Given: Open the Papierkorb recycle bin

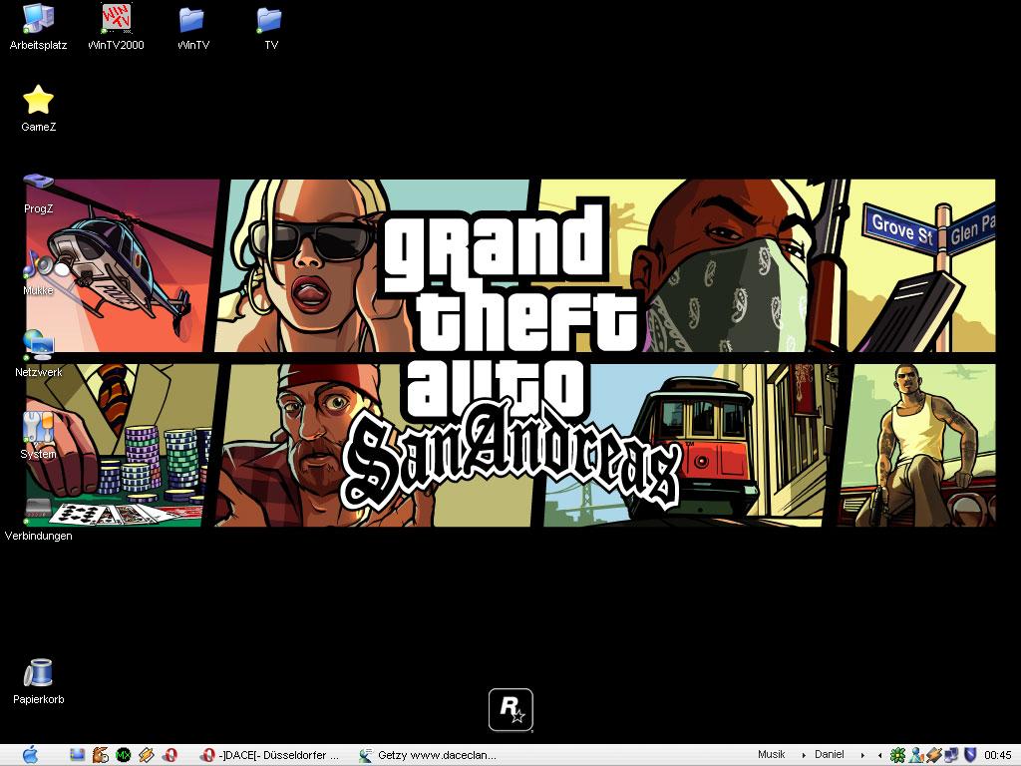Looking at the screenshot, I should pyautogui.click(x=38, y=680).
